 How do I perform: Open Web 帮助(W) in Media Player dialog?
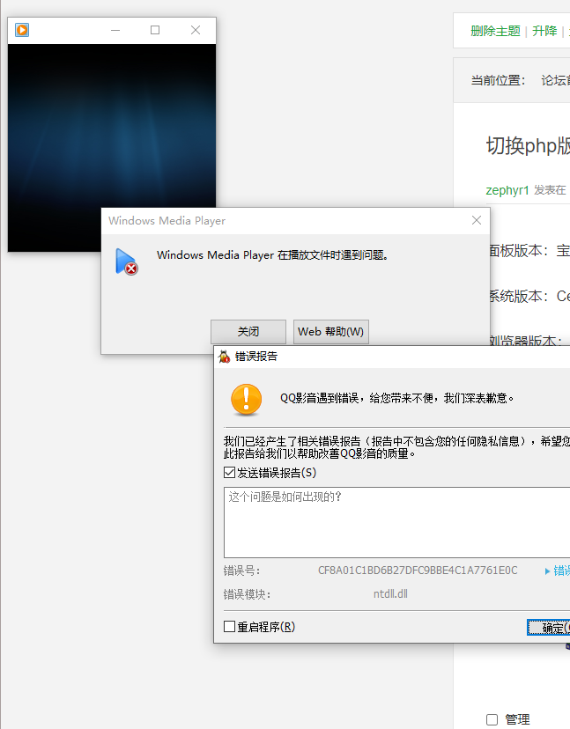click(x=331, y=332)
